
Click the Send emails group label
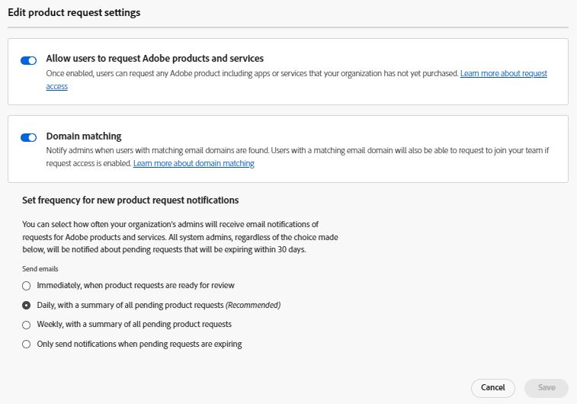(x=40, y=269)
